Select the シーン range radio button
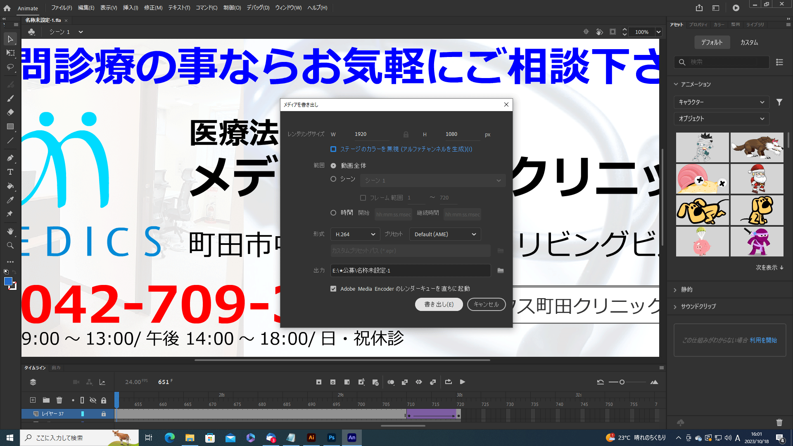 point(333,179)
